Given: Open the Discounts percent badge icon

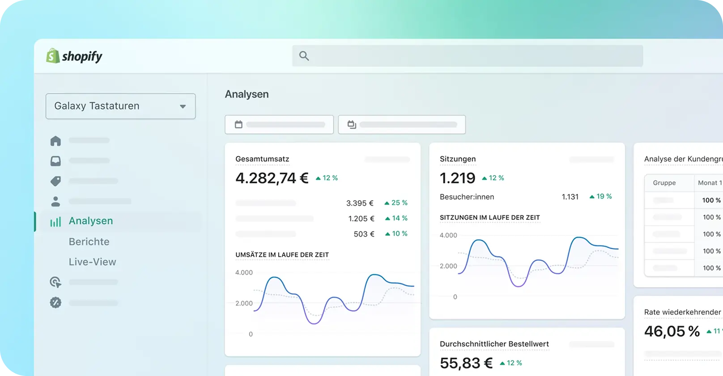Looking at the screenshot, I should click(x=55, y=303).
